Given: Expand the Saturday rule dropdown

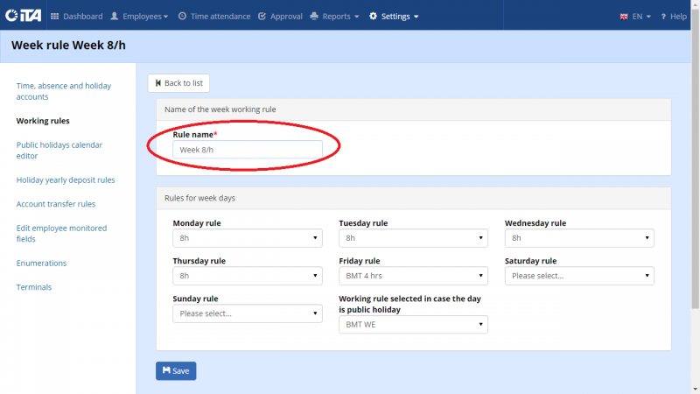Looking at the screenshot, I should pos(579,276).
